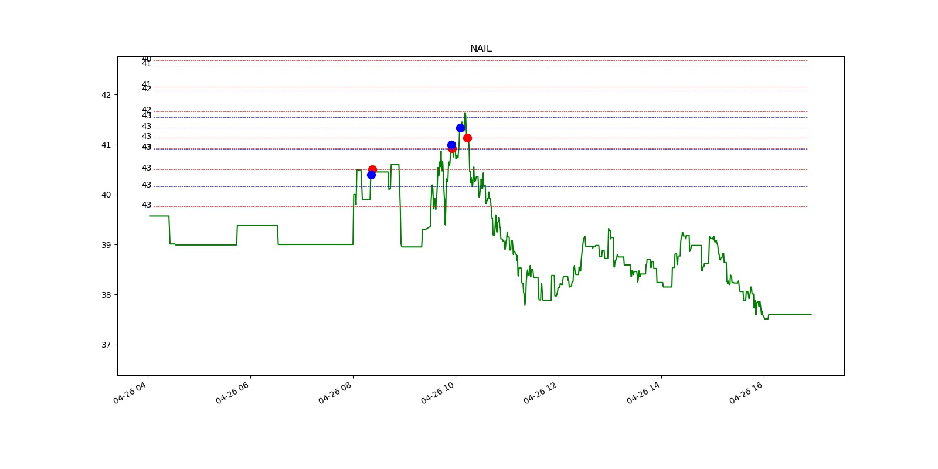Image resolution: width=938 pixels, height=469 pixels.
Task: Click the x-axis label 04-26 16
Action: (746, 393)
